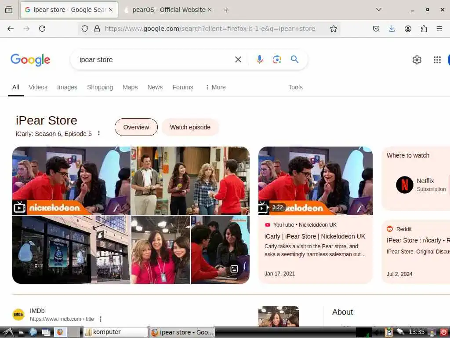Open the Reddit IPear Store result

[x=418, y=240]
